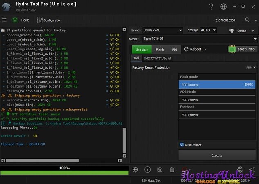The image size is (259, 184).
Task: Click the trash icon to clear log
Action: 172,169
